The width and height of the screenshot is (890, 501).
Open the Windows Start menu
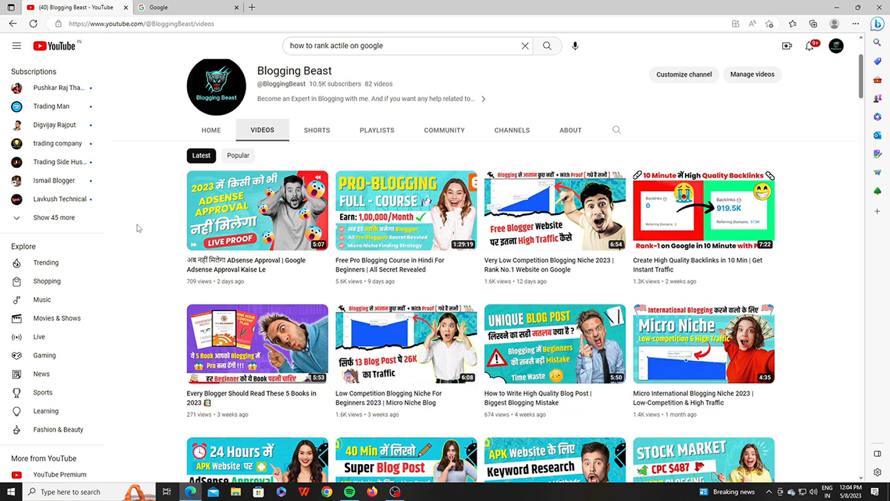[x=11, y=492]
